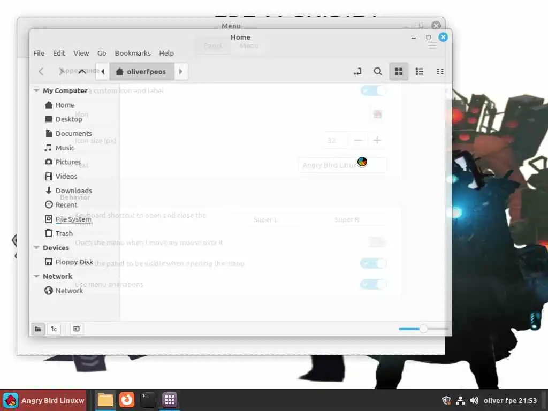Launch the terminal from the taskbar
548x411 pixels.
148,400
